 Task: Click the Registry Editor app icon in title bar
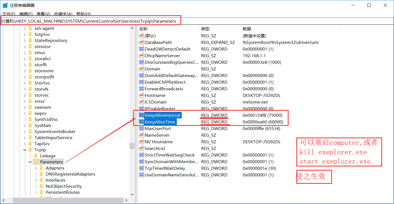pyautogui.click(x=5, y=5)
